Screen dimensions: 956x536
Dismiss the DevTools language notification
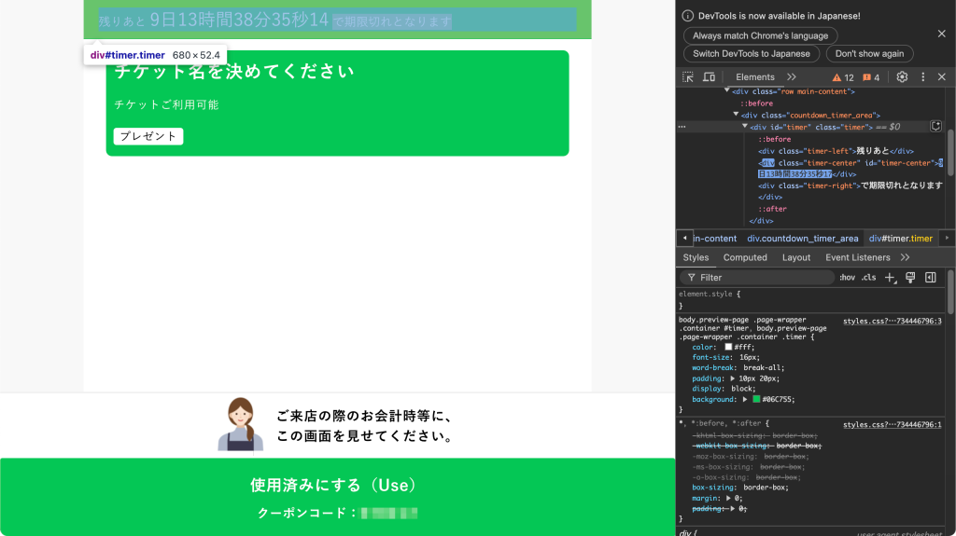941,34
